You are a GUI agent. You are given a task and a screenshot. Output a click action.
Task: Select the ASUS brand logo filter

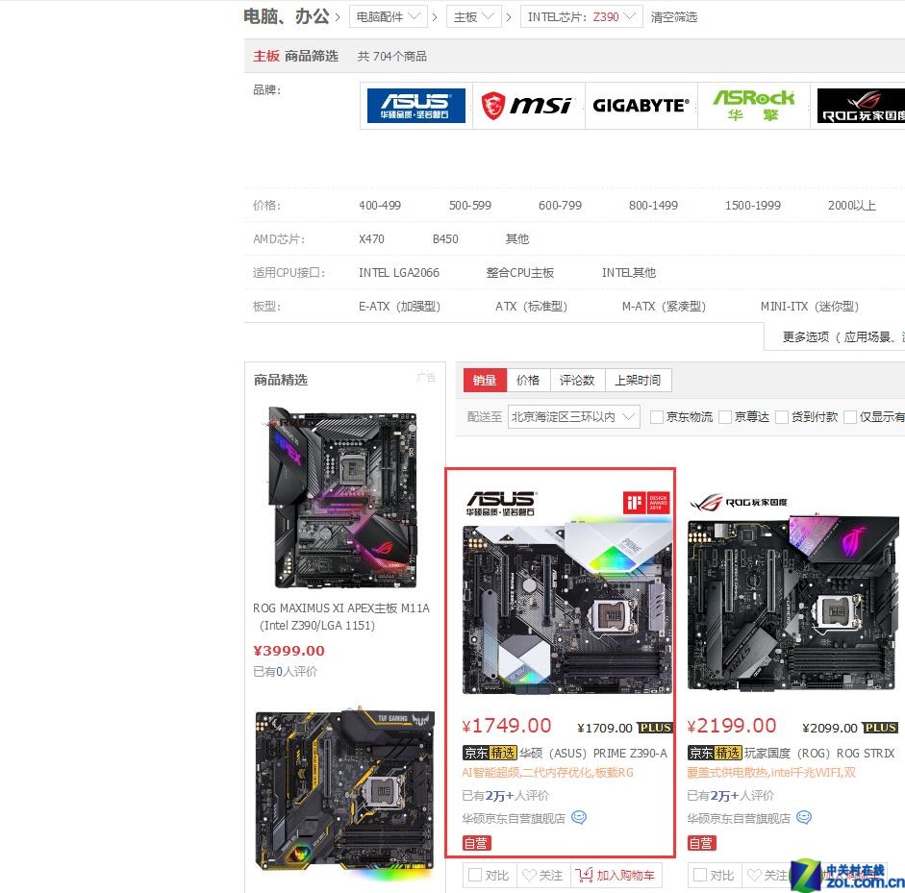click(x=415, y=106)
